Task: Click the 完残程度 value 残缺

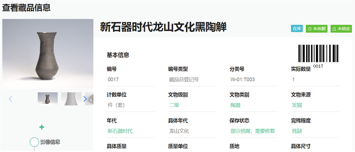Action: pyautogui.click(x=297, y=131)
